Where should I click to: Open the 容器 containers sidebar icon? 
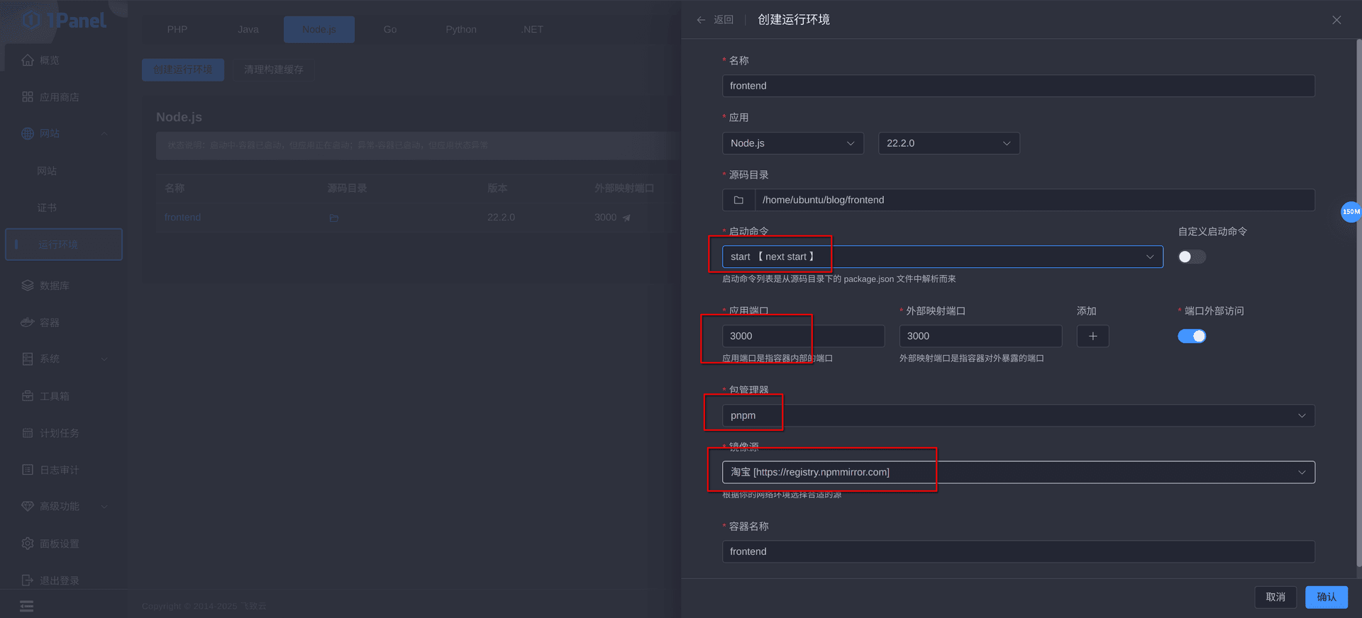[x=28, y=322]
